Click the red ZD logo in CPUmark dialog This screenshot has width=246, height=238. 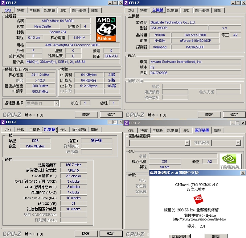coord(198,199)
